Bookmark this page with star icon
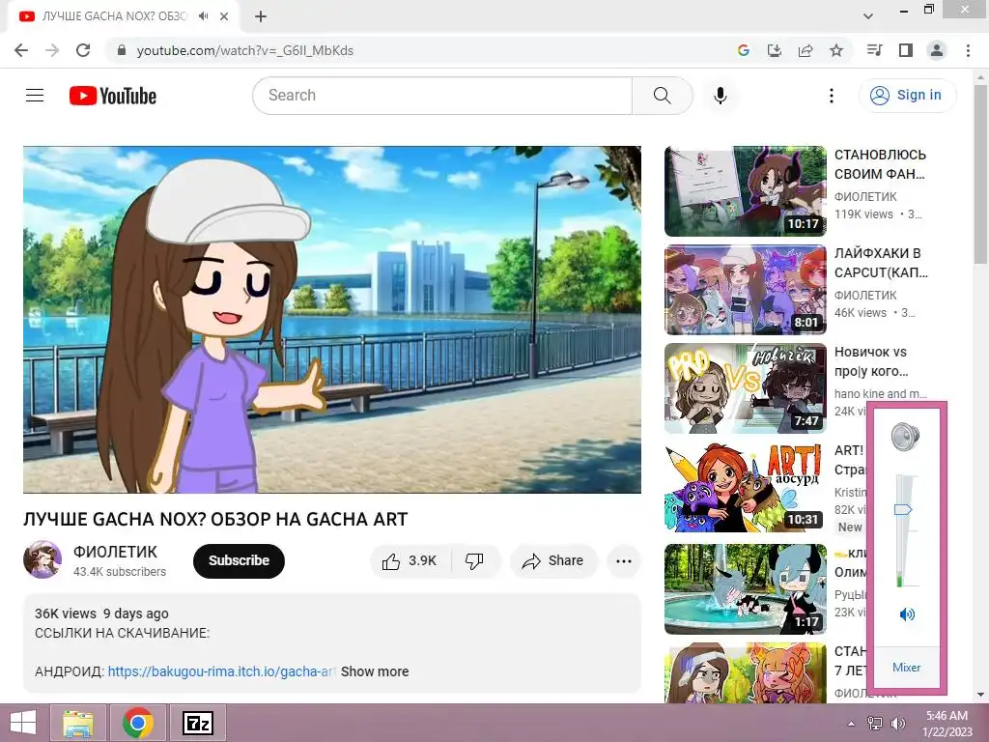 836,50
